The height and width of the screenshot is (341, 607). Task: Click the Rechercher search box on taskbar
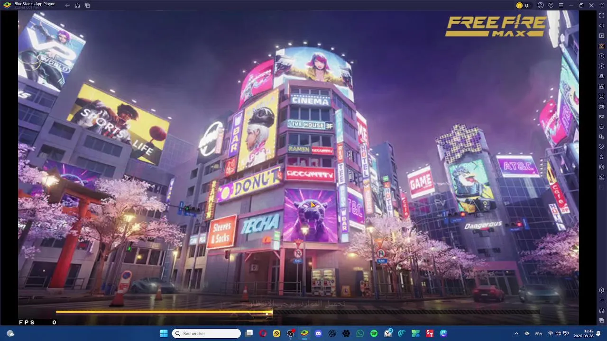click(x=206, y=333)
